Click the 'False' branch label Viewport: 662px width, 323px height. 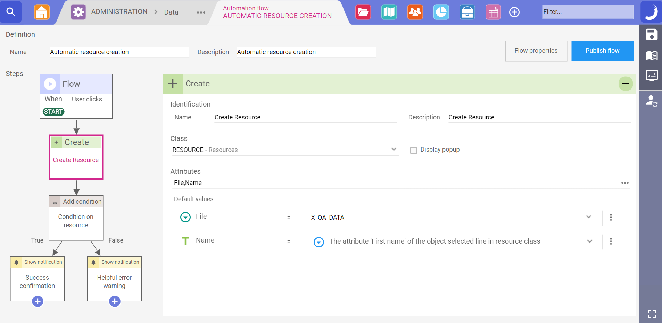[116, 240]
